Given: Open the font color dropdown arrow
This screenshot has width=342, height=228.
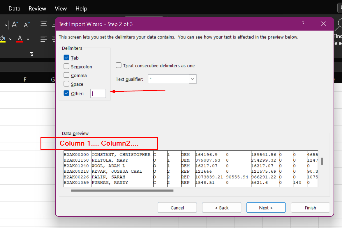Looking at the screenshot, I should (28, 39).
